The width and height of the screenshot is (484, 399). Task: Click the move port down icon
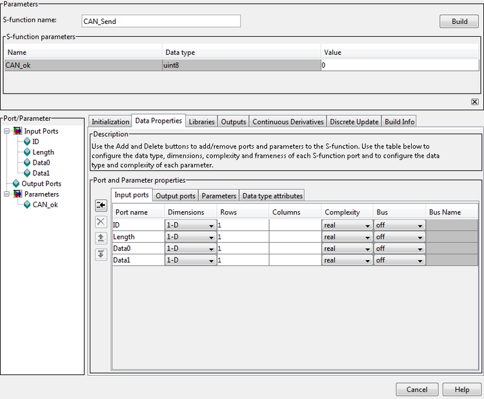point(101,254)
